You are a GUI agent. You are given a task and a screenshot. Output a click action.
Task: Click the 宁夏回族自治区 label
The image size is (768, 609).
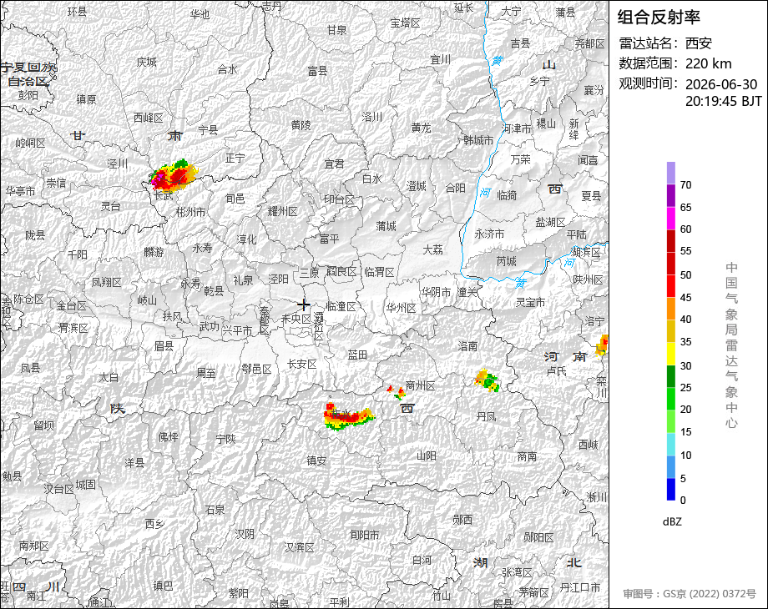tap(29, 74)
